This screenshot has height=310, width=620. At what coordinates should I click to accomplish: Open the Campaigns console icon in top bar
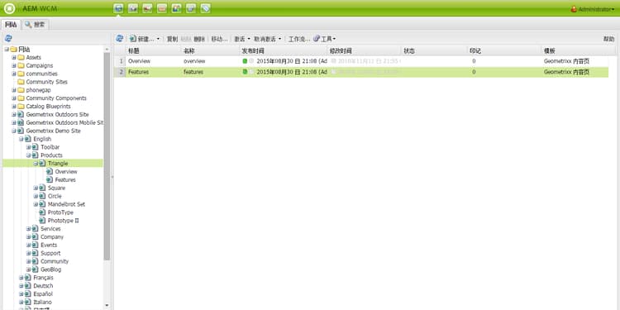147,8
